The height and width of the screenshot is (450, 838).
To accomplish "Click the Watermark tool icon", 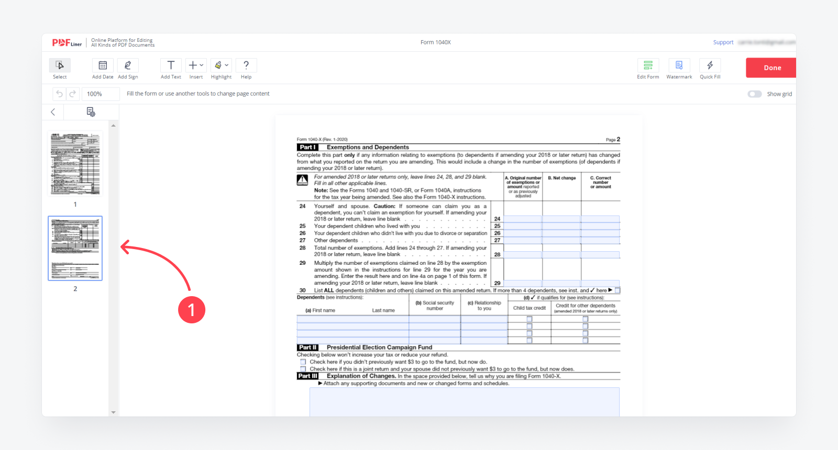I will click(679, 65).
